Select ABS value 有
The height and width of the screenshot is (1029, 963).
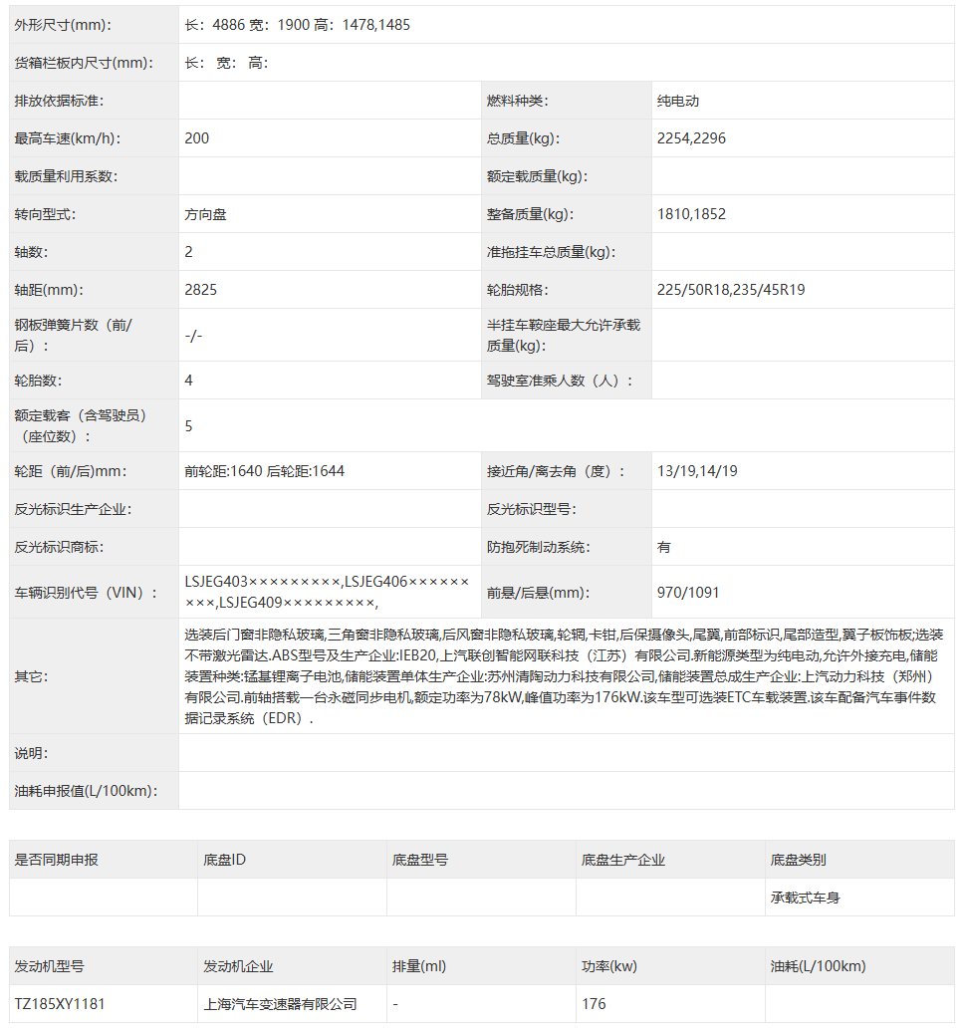click(x=664, y=547)
